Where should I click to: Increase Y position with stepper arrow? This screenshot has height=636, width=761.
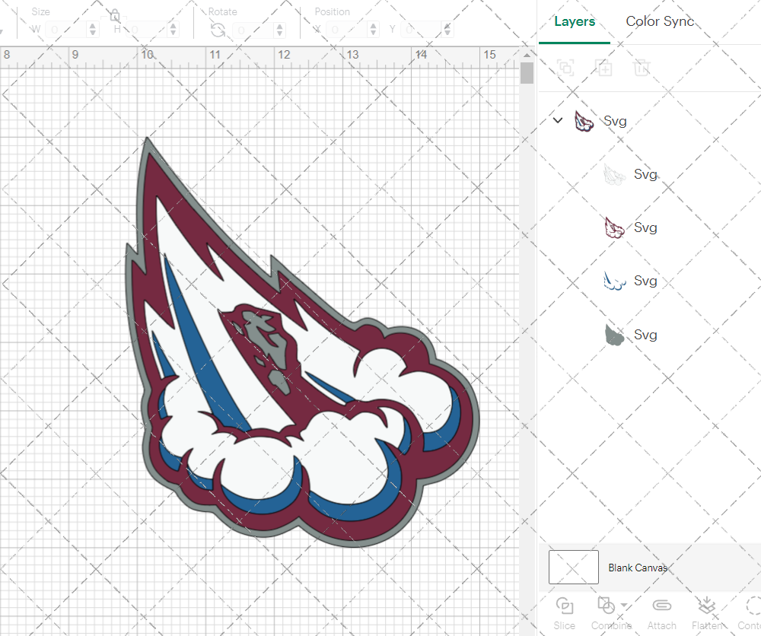[x=447, y=25]
